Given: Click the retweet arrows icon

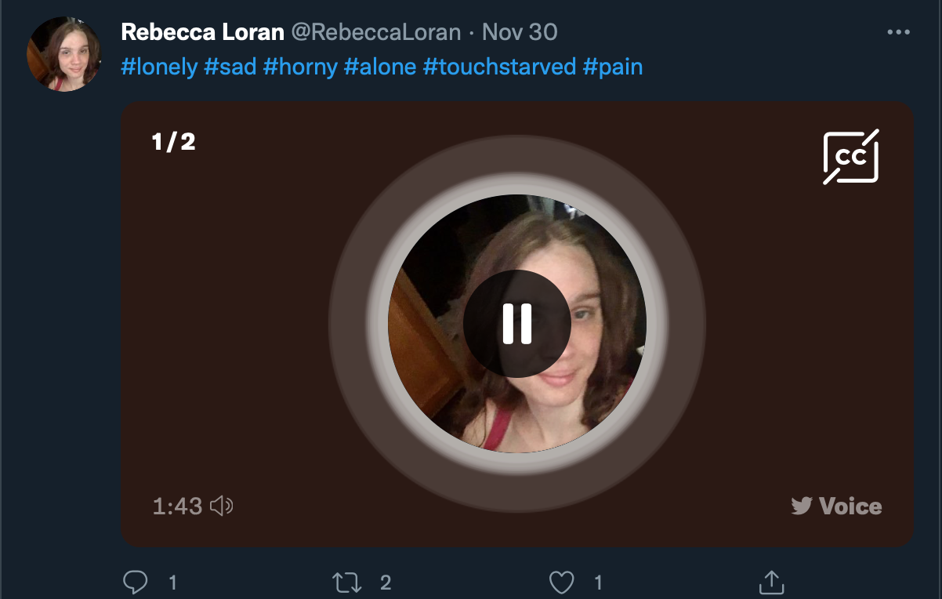Looking at the screenshot, I should (x=346, y=583).
